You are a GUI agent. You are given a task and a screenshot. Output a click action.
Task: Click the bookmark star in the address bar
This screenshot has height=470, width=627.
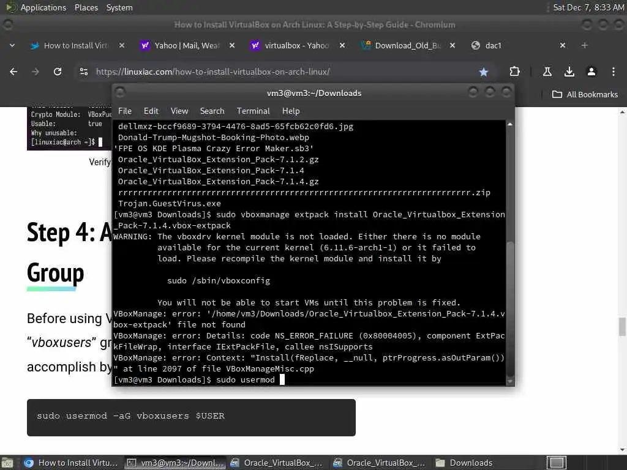click(484, 72)
